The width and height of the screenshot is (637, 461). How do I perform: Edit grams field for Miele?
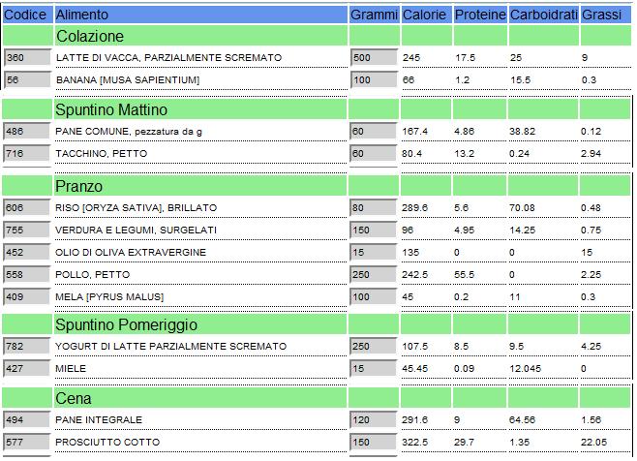click(x=374, y=369)
